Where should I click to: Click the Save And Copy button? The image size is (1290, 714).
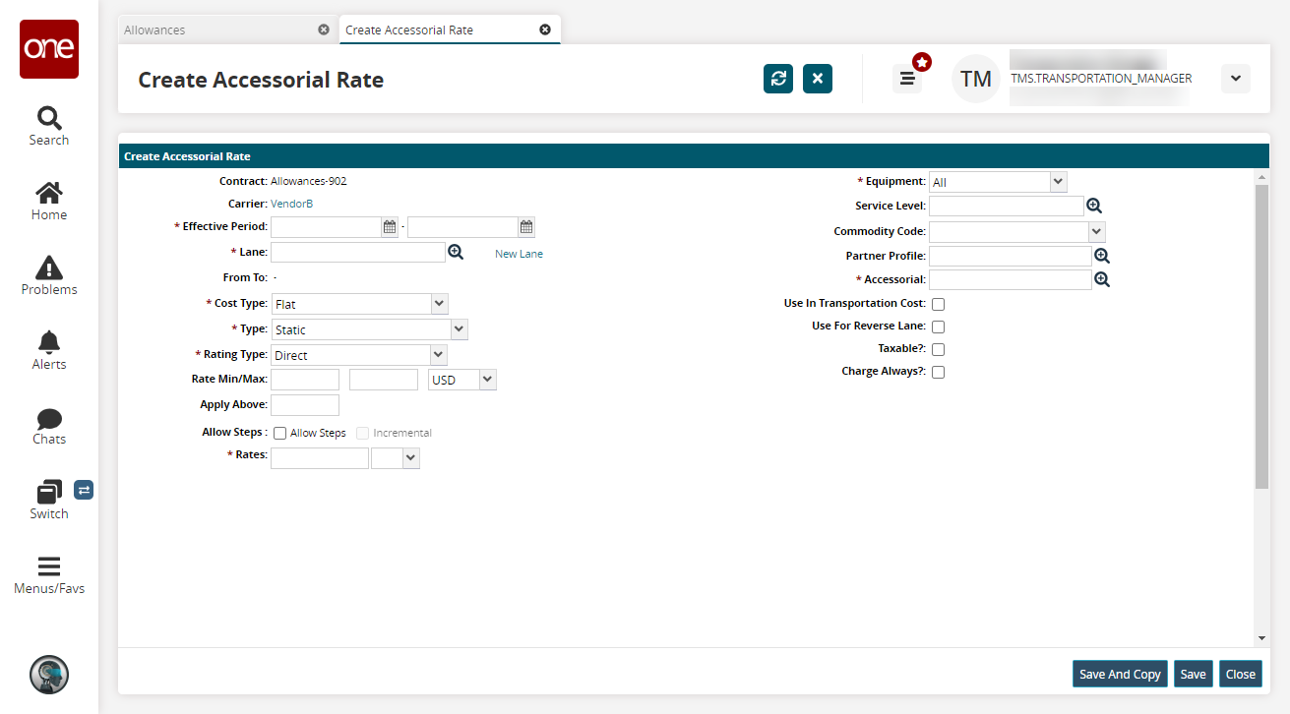tap(1120, 674)
